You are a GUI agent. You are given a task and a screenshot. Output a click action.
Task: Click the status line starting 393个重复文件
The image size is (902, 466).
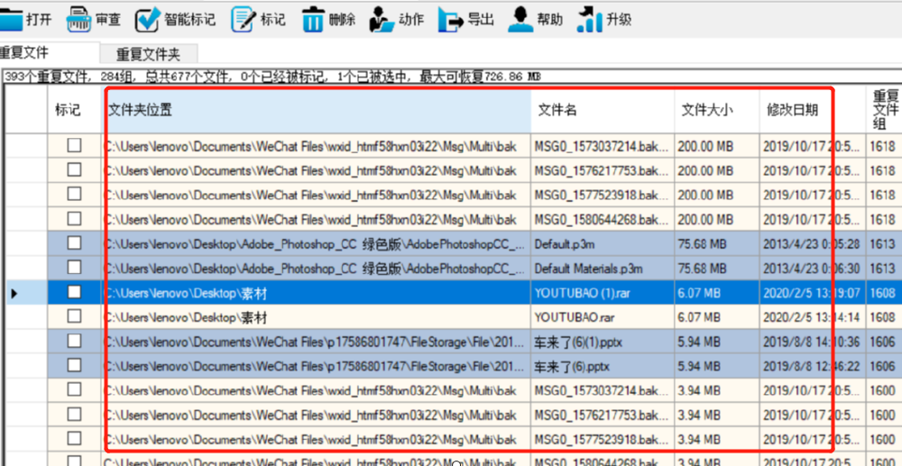(273, 77)
